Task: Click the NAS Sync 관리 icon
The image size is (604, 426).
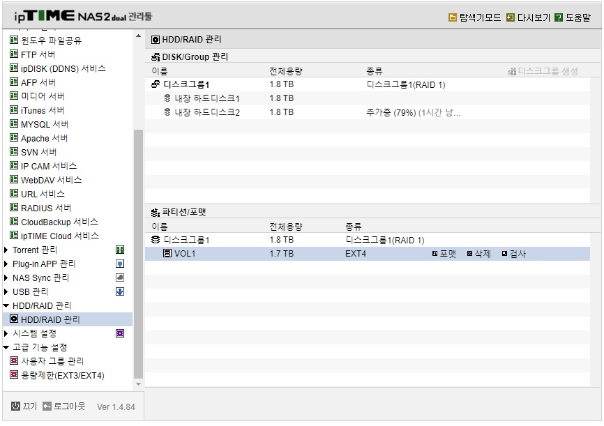Action: [120, 277]
